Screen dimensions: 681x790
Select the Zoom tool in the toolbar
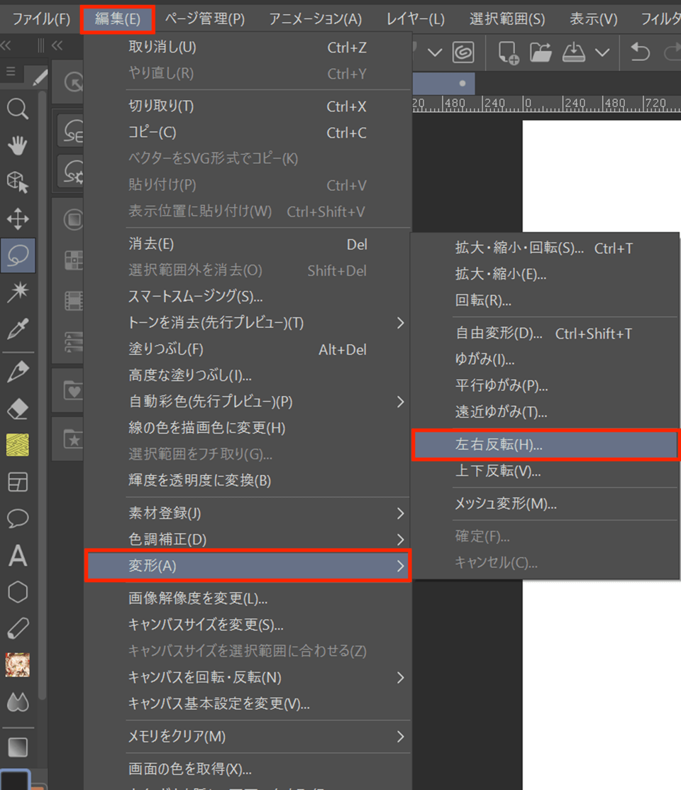(x=16, y=109)
